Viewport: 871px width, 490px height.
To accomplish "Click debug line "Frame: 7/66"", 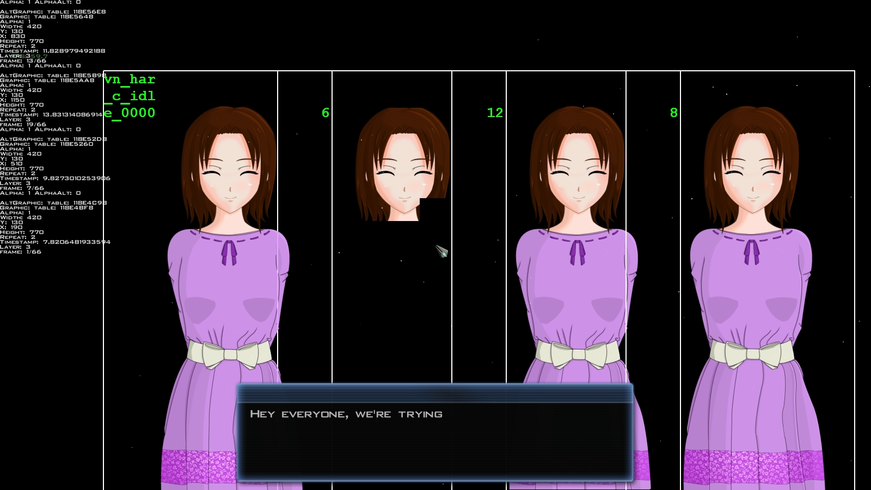I will [x=22, y=188].
